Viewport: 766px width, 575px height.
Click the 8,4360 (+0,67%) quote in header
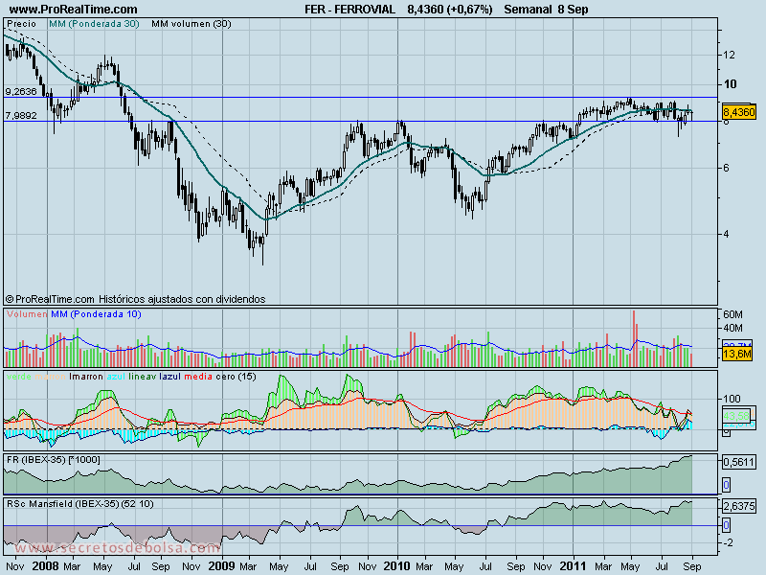pos(450,10)
